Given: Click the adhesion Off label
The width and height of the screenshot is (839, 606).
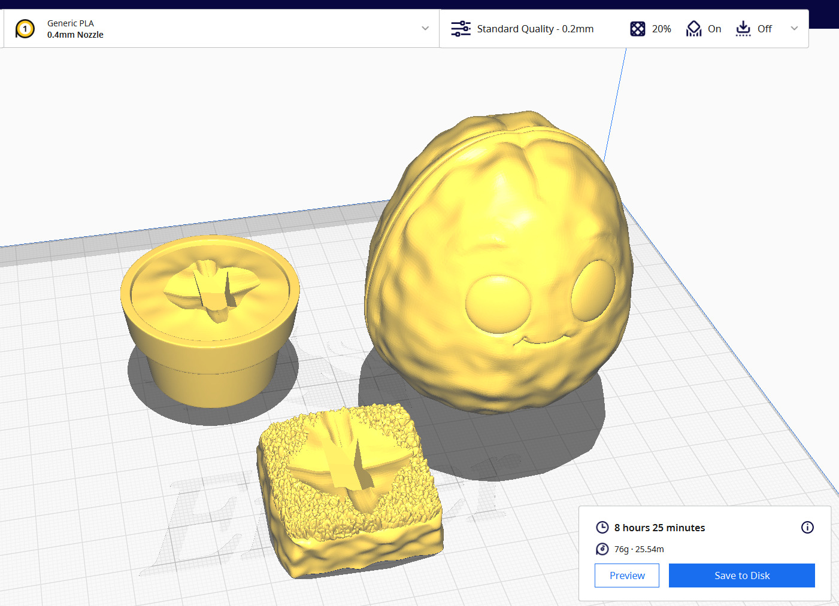Looking at the screenshot, I should point(765,29).
